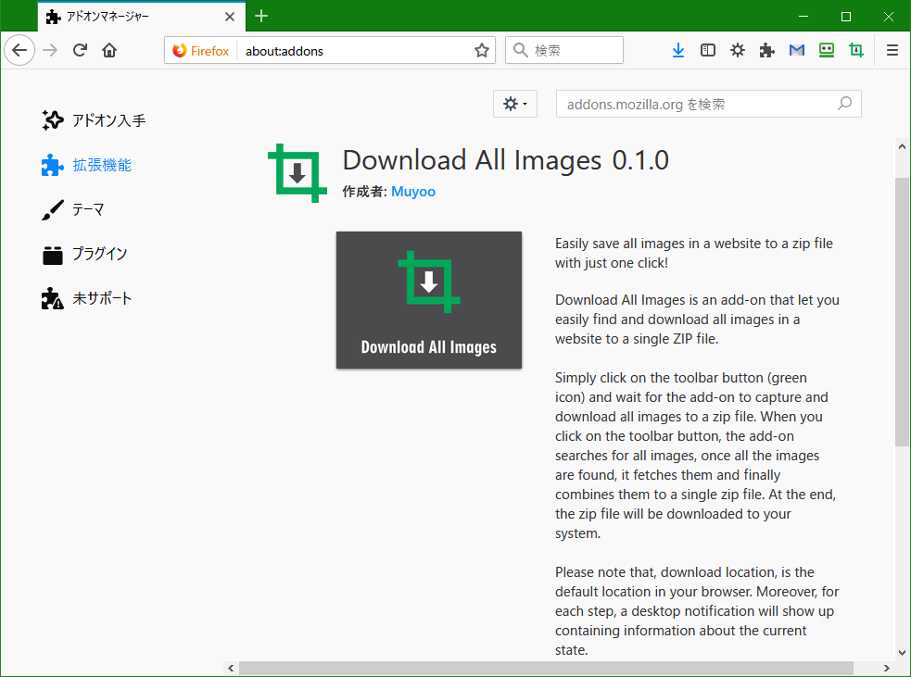Select the アドオンマネージャー tab
The width and height of the screenshot is (911, 677).
tap(141, 17)
